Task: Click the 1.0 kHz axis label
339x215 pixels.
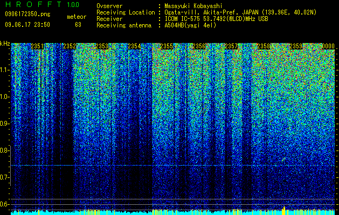Action: pos(5,97)
